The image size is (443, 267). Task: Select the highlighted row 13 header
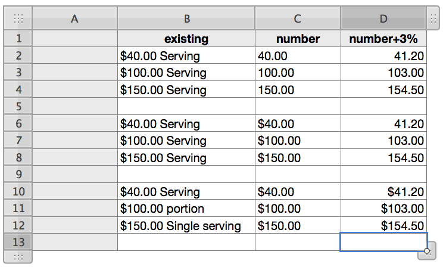18,242
